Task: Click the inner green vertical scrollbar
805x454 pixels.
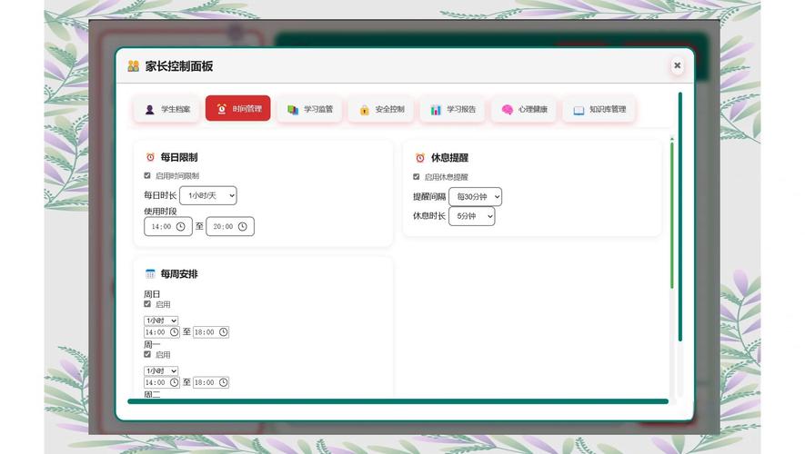Action: 671,215
